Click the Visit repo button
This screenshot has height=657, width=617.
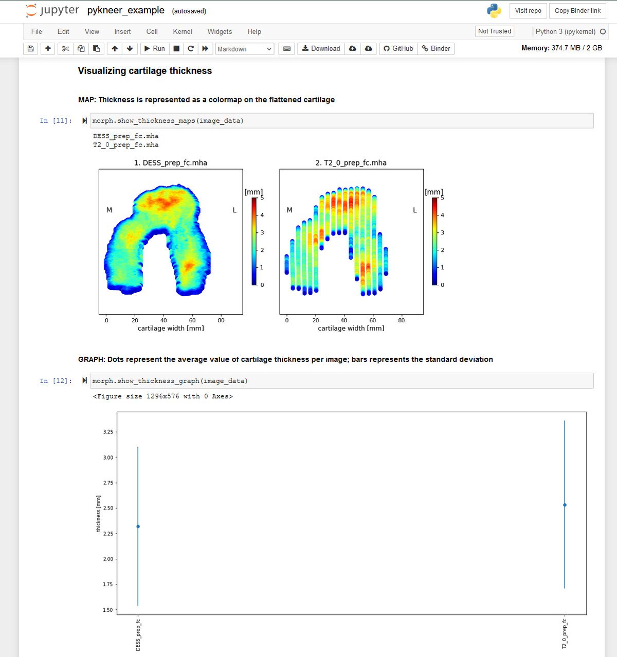point(528,10)
